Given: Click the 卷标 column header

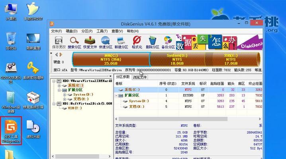Looking at the screenshot, I should [136, 83].
